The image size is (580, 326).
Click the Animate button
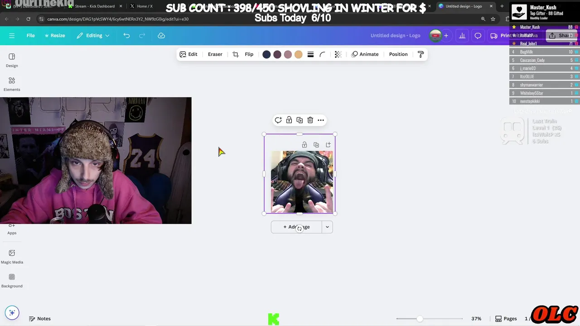pyautogui.click(x=365, y=54)
